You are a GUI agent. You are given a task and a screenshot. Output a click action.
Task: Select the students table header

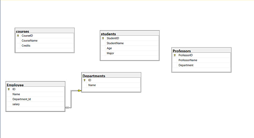pos(130,33)
